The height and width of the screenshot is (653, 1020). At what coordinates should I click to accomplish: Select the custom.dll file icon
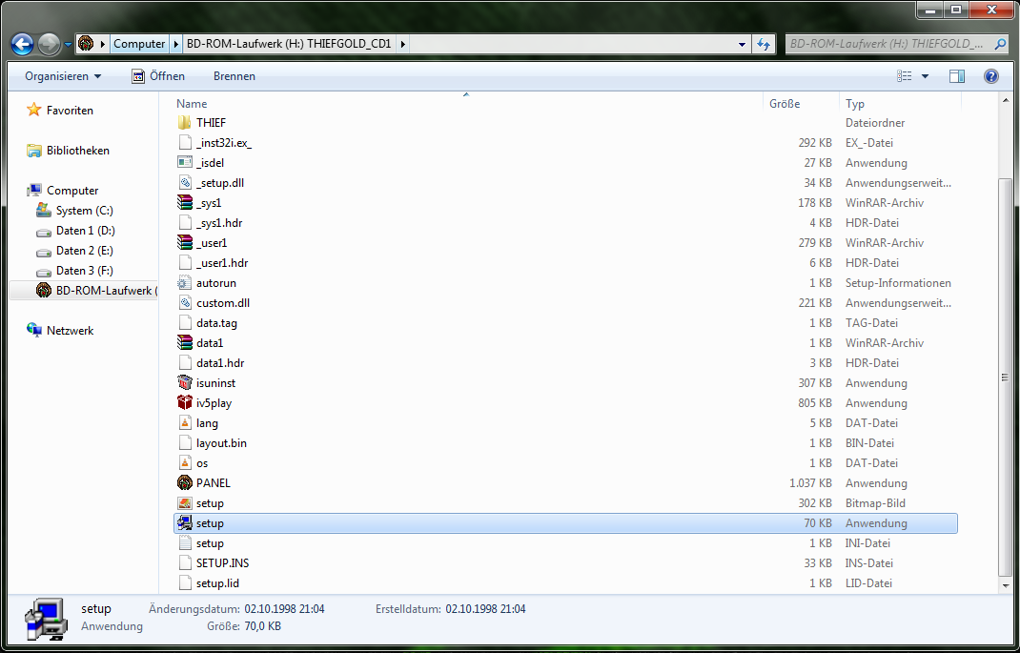[185, 302]
